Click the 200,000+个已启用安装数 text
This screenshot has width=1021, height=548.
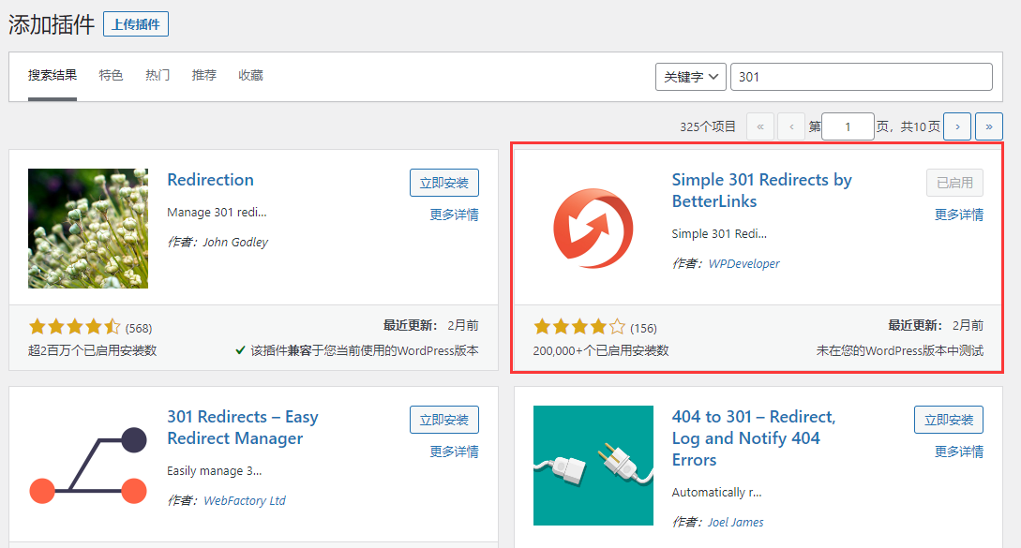pyautogui.click(x=601, y=350)
